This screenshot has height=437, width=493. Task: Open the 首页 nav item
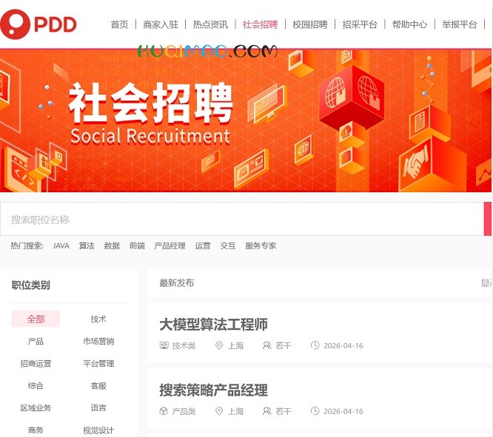click(119, 24)
